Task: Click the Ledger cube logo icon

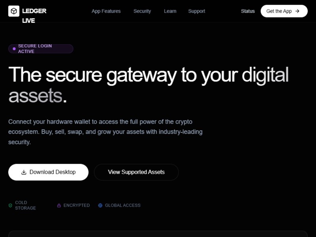Action: [x=14, y=11]
